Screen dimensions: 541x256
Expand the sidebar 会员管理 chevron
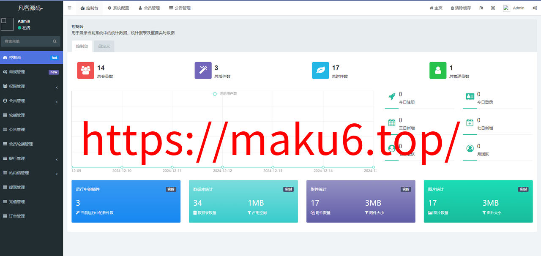pyautogui.click(x=57, y=101)
